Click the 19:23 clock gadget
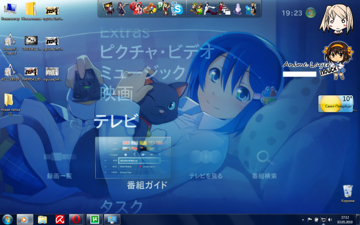The width and height of the screenshot is (360, 225). click(x=292, y=13)
